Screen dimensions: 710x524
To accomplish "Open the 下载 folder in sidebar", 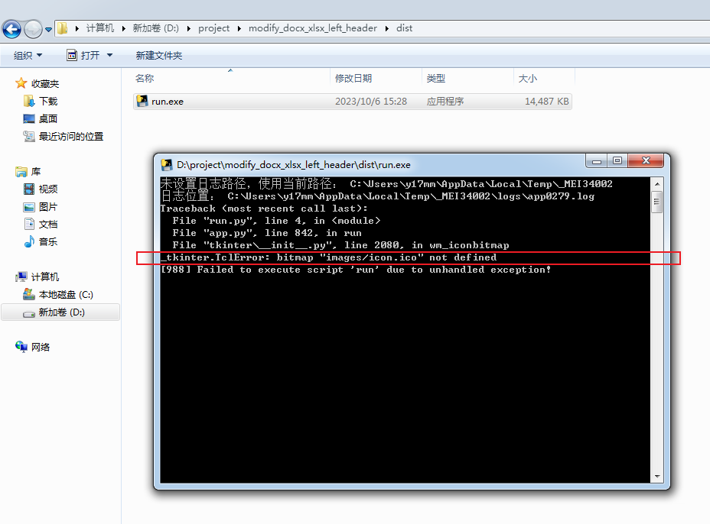I will [x=28, y=100].
